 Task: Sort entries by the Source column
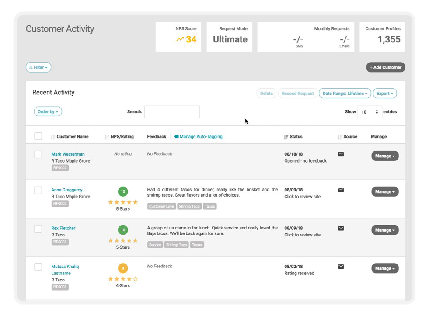coord(339,136)
